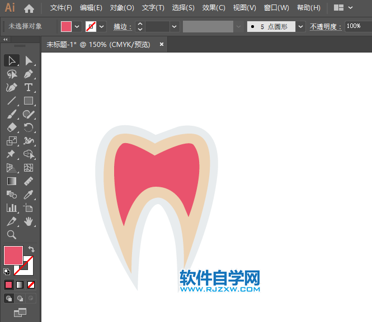Select the Gradient tool

(x=12, y=181)
